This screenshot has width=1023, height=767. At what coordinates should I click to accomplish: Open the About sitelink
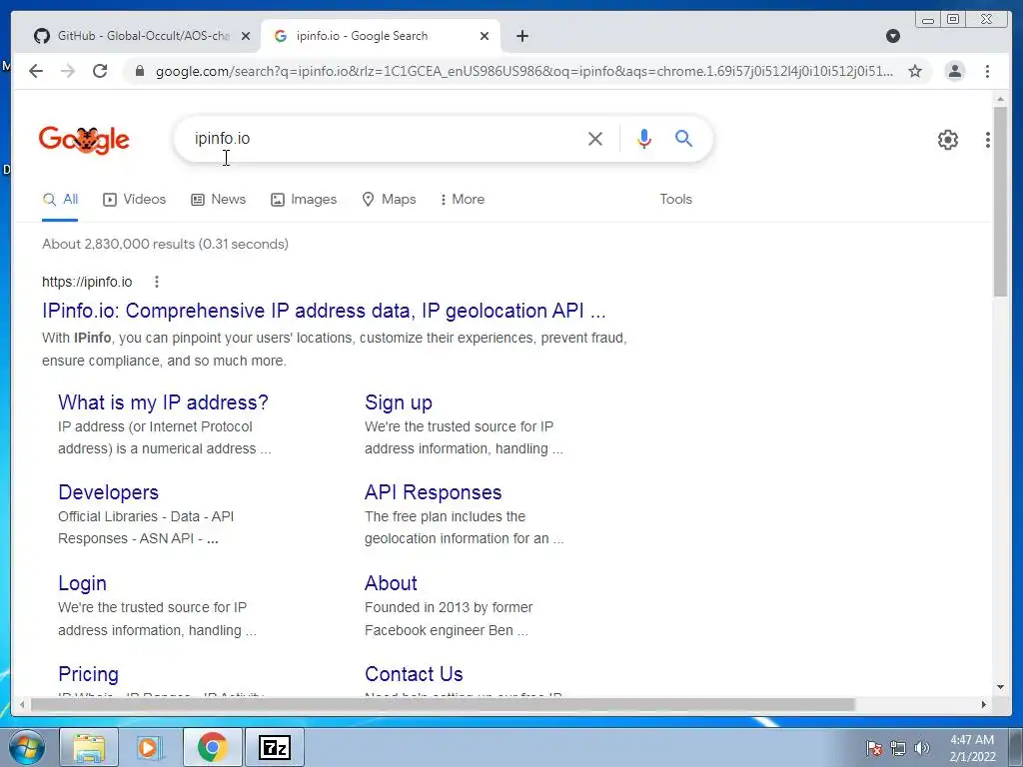tap(391, 583)
